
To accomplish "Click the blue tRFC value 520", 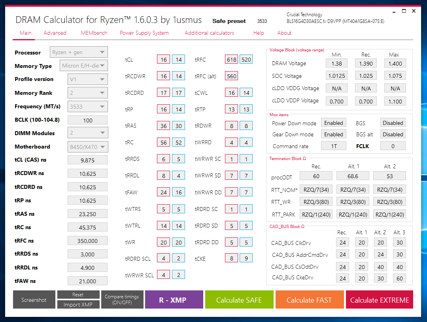I will [x=246, y=59].
